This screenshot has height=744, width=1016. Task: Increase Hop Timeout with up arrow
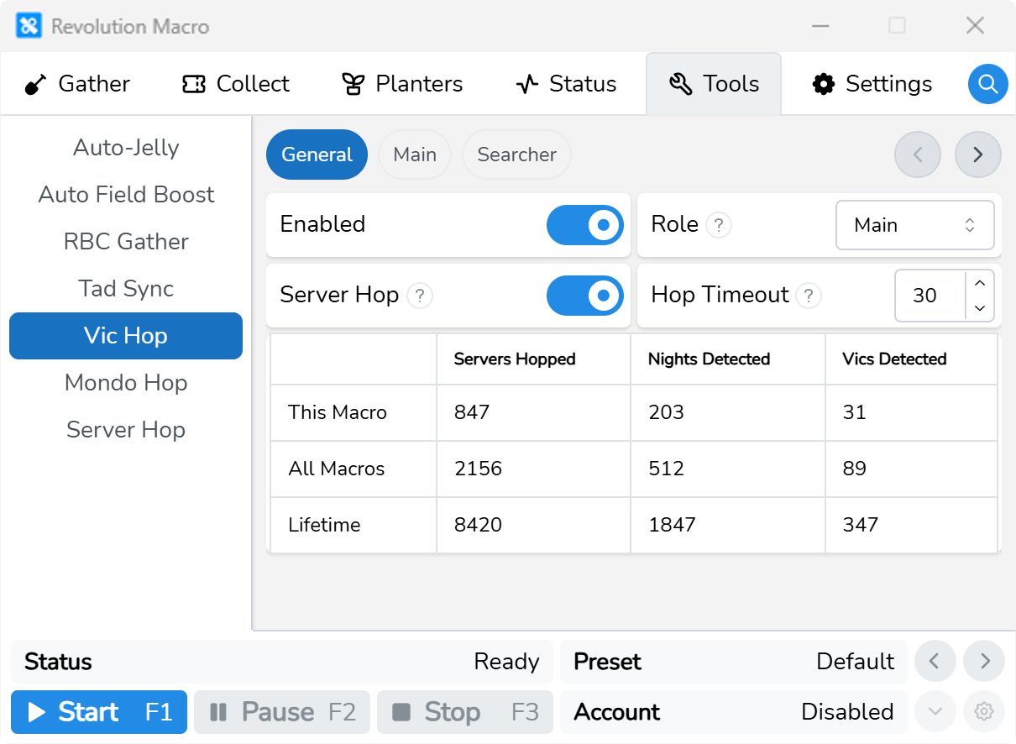[x=980, y=283]
